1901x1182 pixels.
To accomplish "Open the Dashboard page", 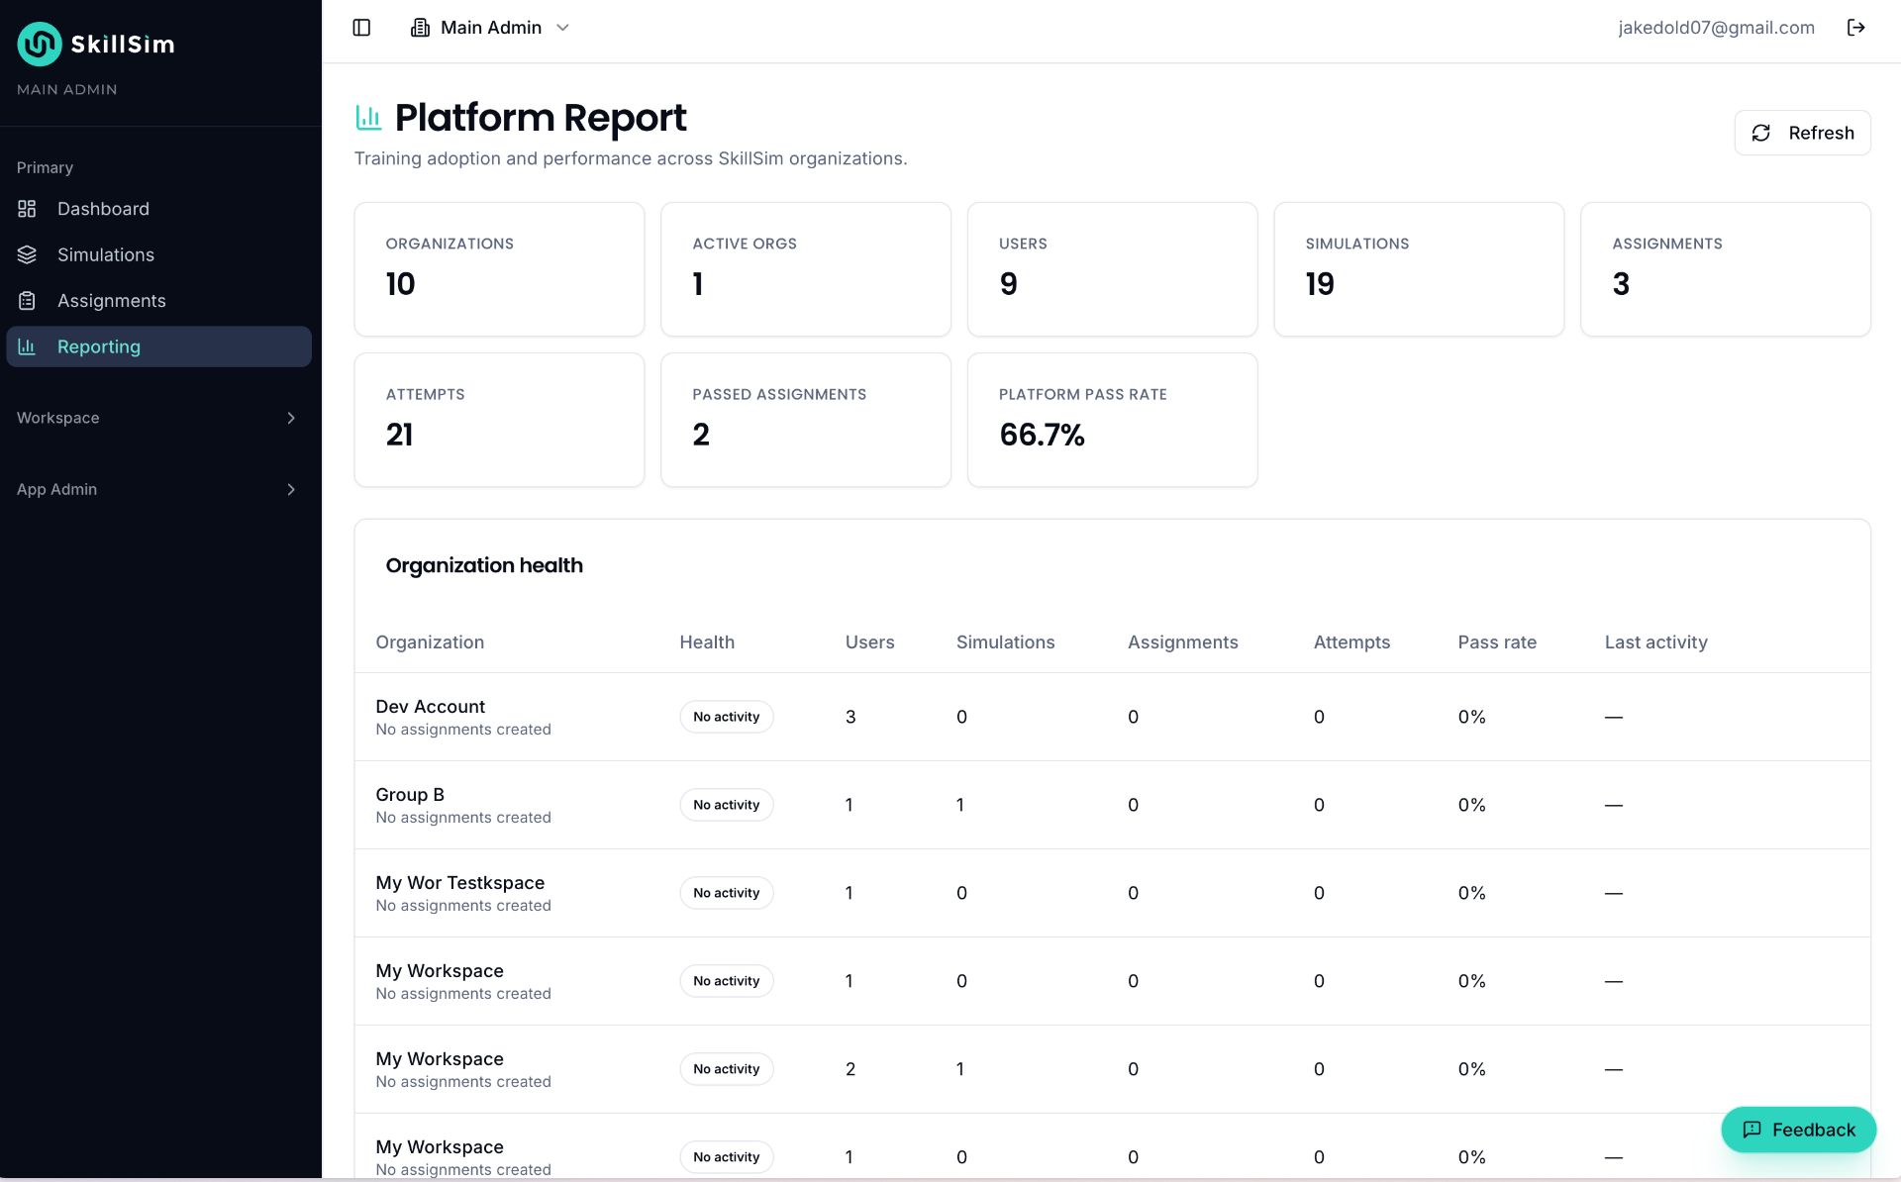I will coord(158,209).
